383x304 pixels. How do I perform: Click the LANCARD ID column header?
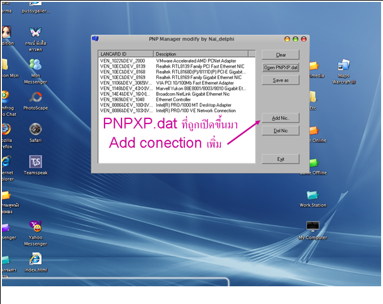click(x=125, y=54)
